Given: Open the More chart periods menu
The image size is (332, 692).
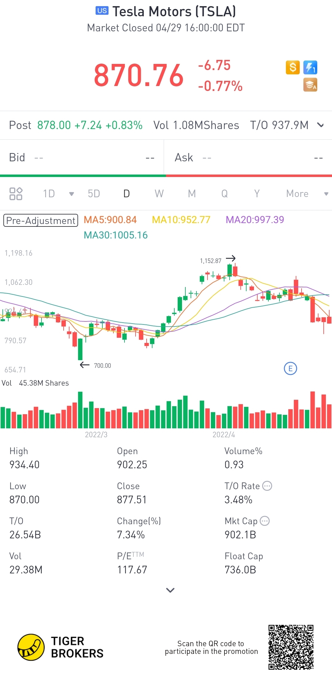Looking at the screenshot, I should click(x=297, y=194).
